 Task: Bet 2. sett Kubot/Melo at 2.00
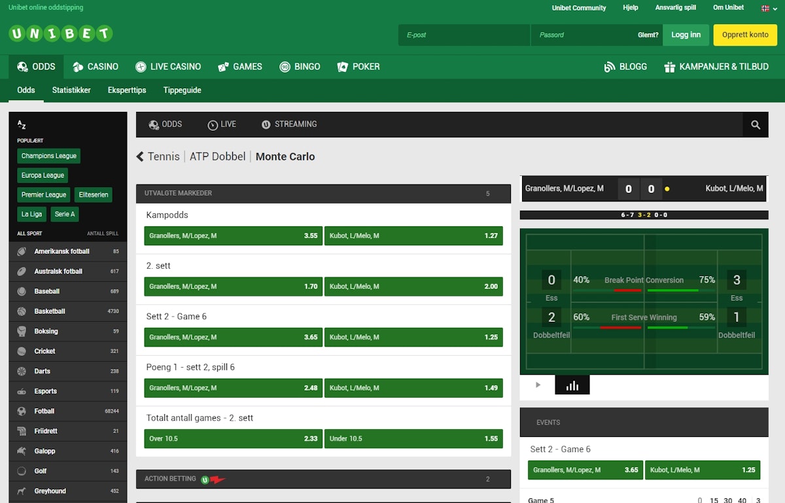coord(413,286)
